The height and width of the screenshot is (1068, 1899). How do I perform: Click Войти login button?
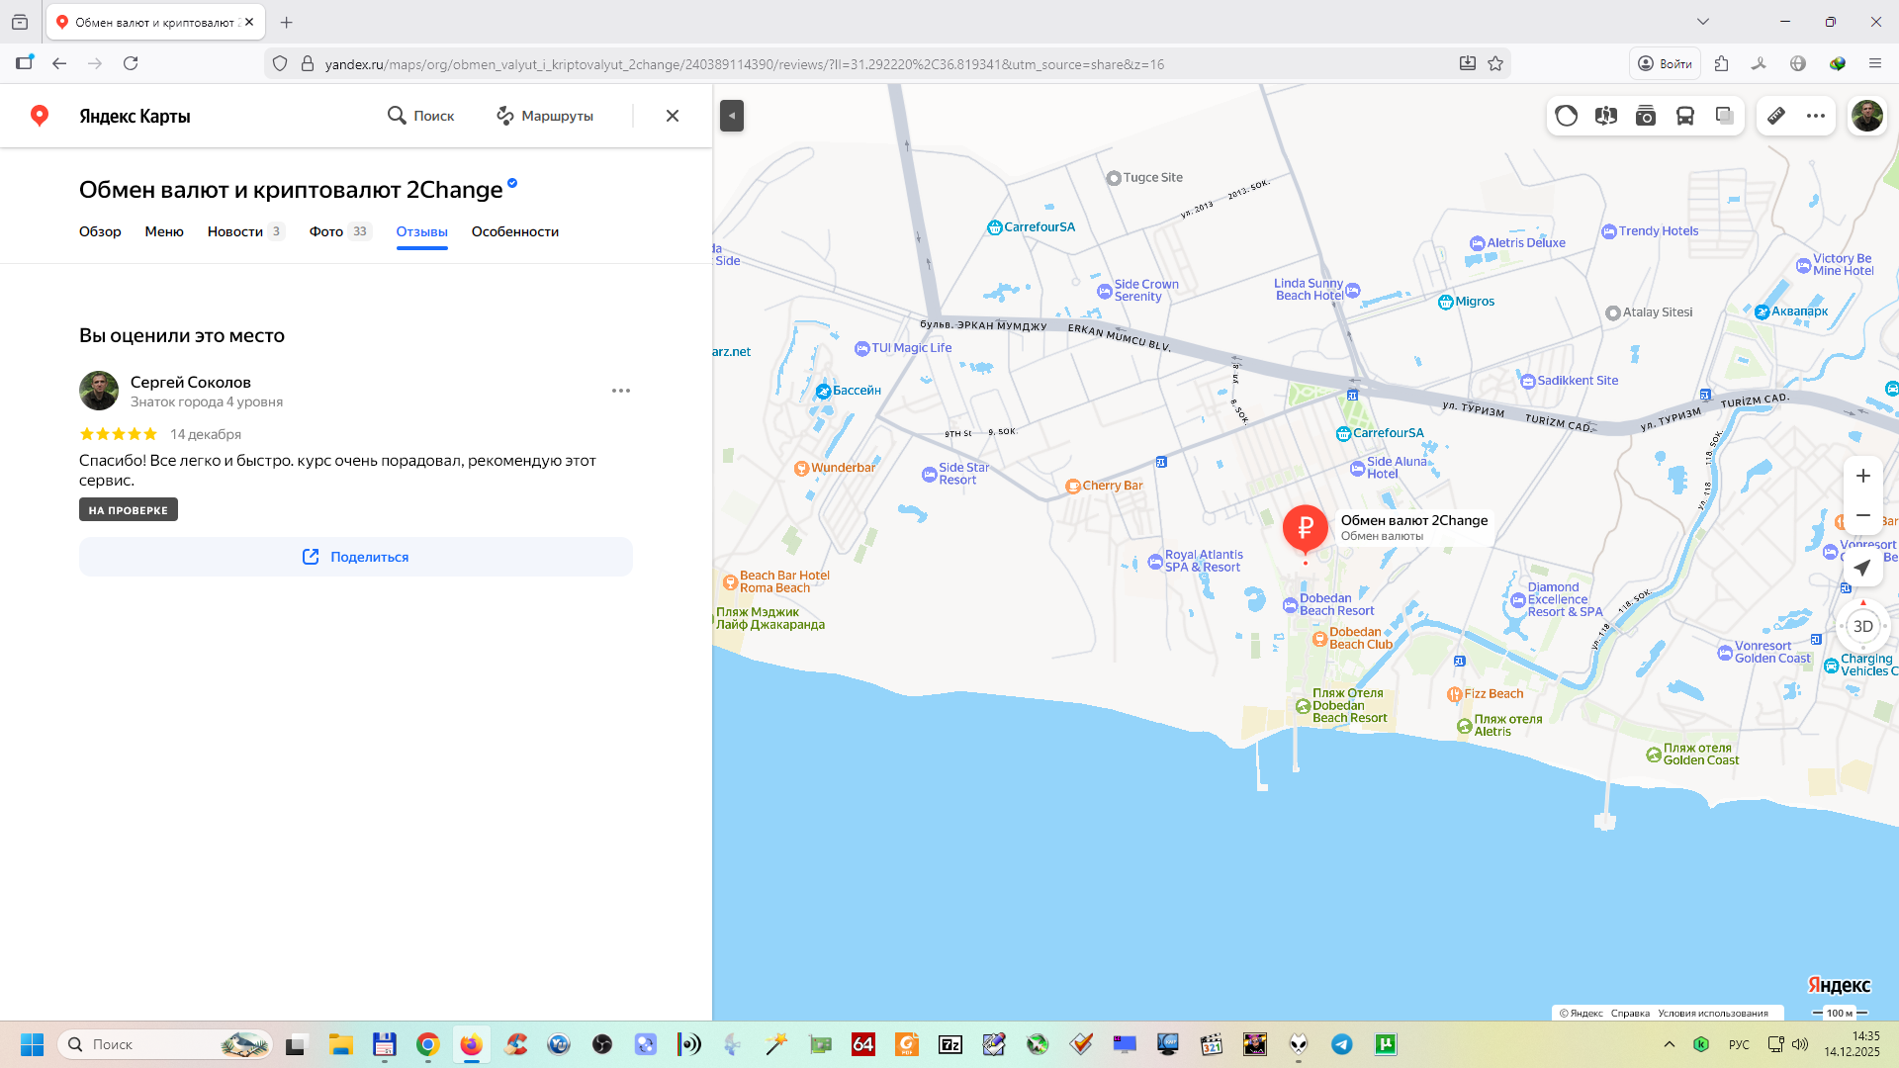tap(1665, 63)
